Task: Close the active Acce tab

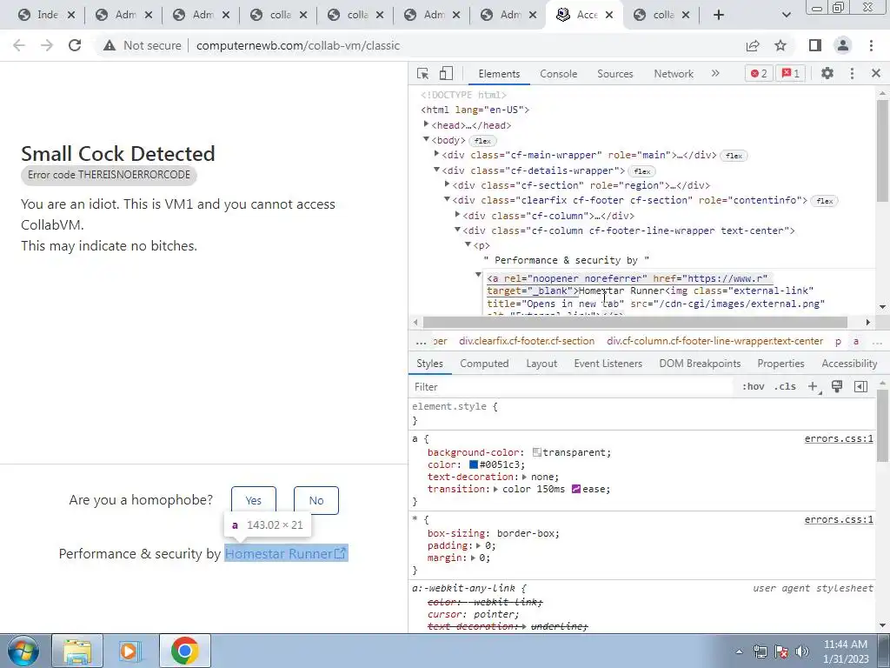Action: pos(609,16)
